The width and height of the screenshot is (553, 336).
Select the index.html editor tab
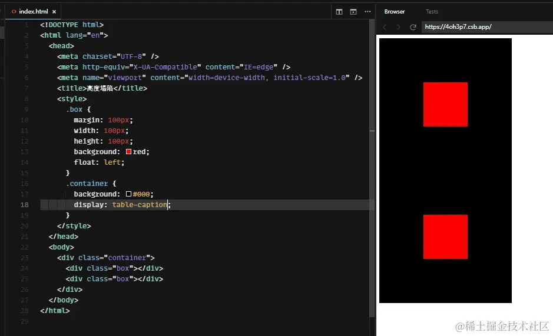click(x=33, y=12)
